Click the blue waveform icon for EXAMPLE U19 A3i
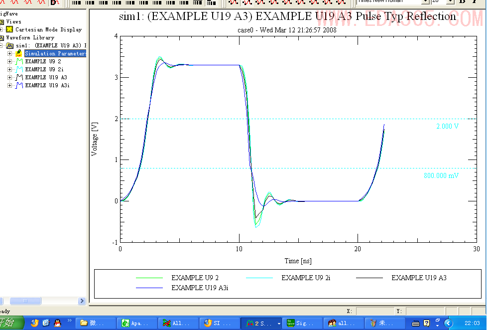 click(x=19, y=85)
